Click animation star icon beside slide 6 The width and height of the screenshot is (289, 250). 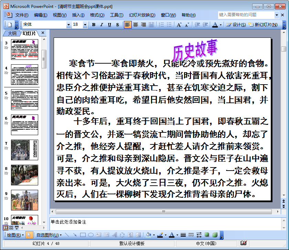point(6,123)
